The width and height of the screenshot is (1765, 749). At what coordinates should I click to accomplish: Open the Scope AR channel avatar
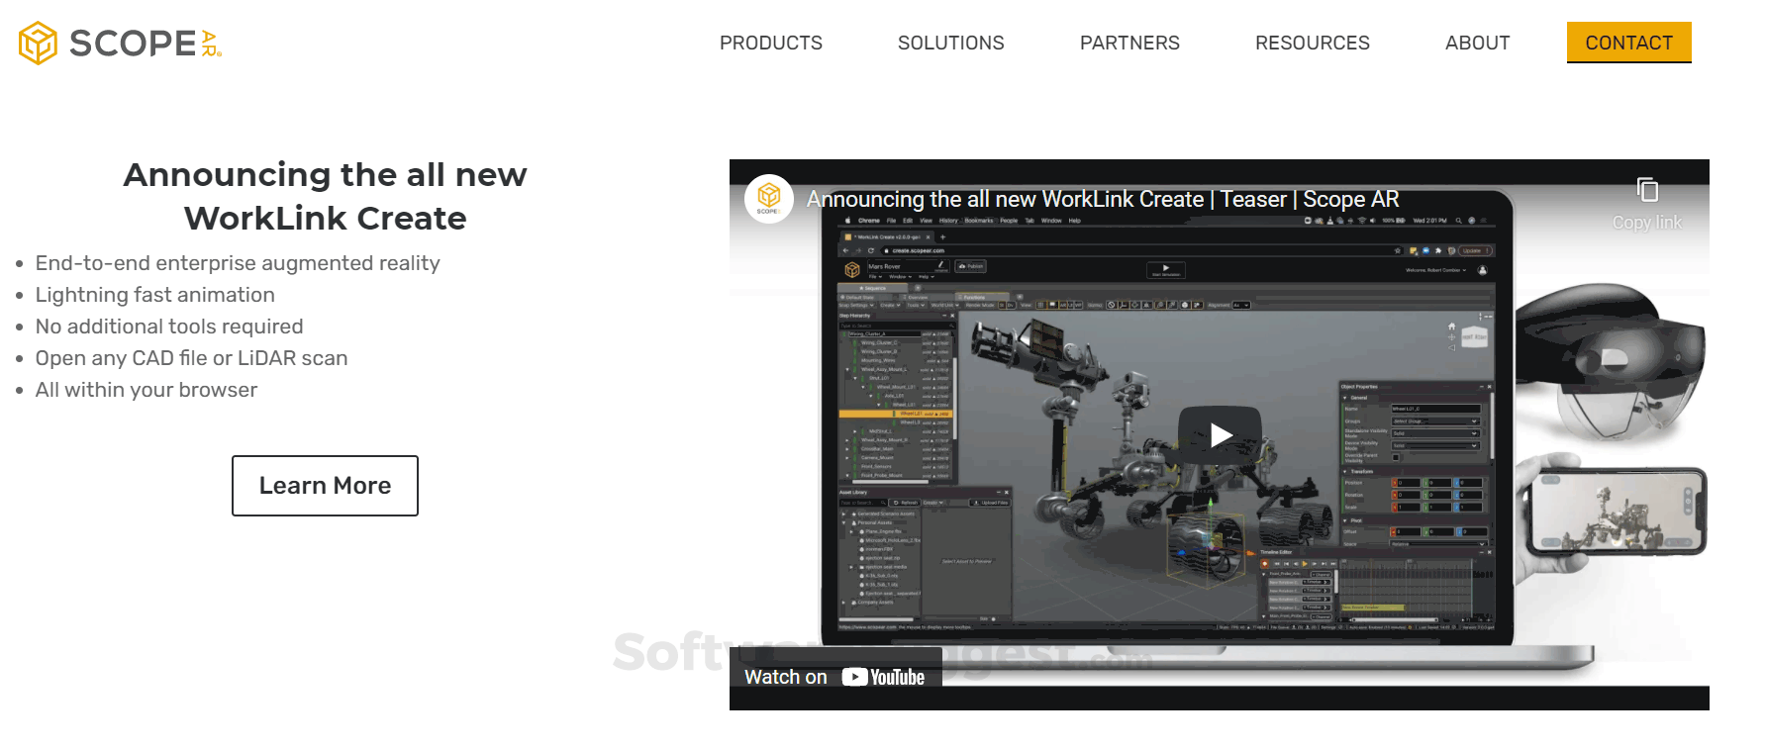click(x=769, y=199)
